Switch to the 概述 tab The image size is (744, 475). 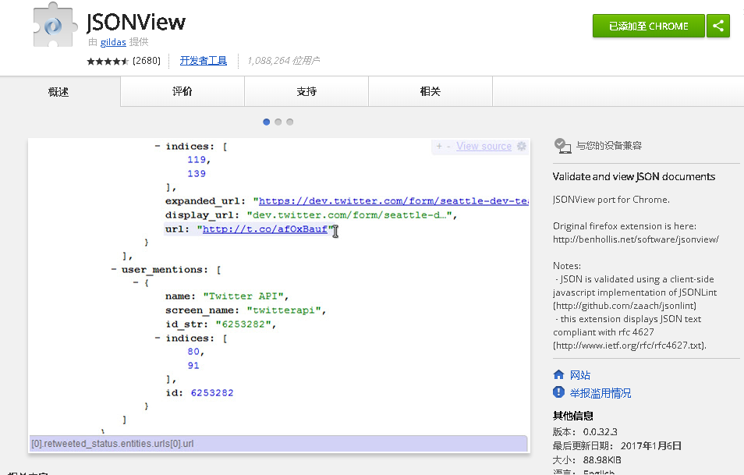[x=58, y=91]
